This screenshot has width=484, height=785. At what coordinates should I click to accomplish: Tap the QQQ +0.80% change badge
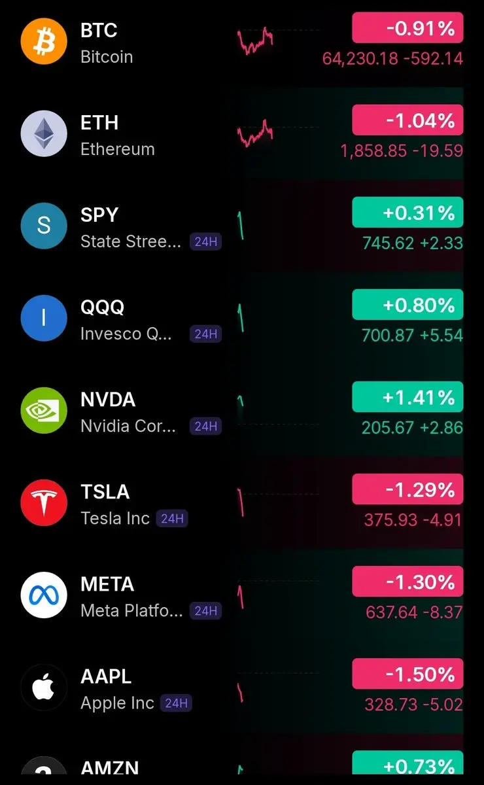(x=407, y=305)
